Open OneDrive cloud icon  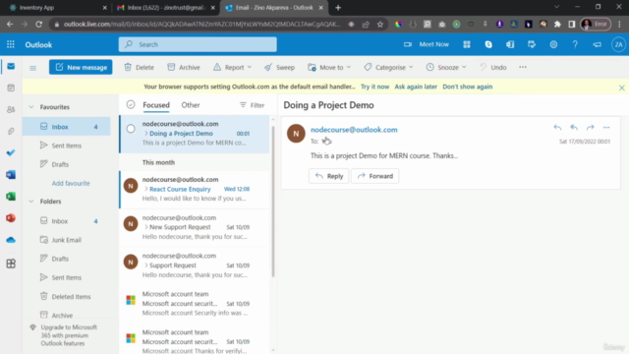(11, 240)
